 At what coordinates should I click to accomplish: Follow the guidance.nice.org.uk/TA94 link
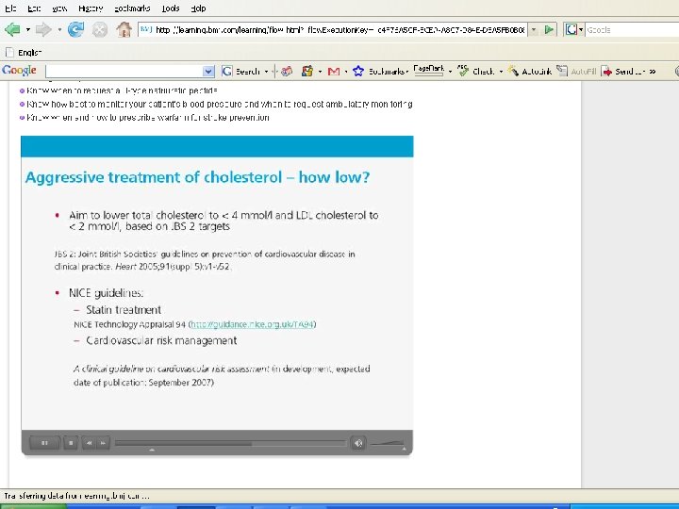tap(252, 324)
